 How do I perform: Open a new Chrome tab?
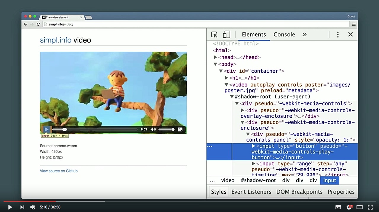89,17
